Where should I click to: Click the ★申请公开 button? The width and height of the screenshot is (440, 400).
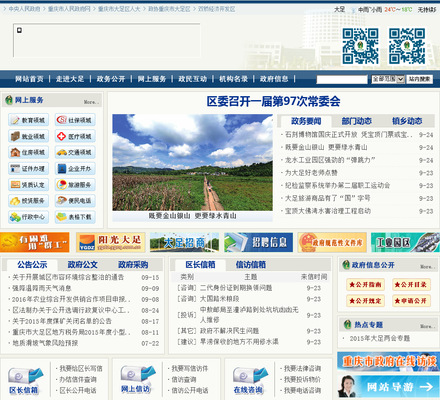pos(411,301)
